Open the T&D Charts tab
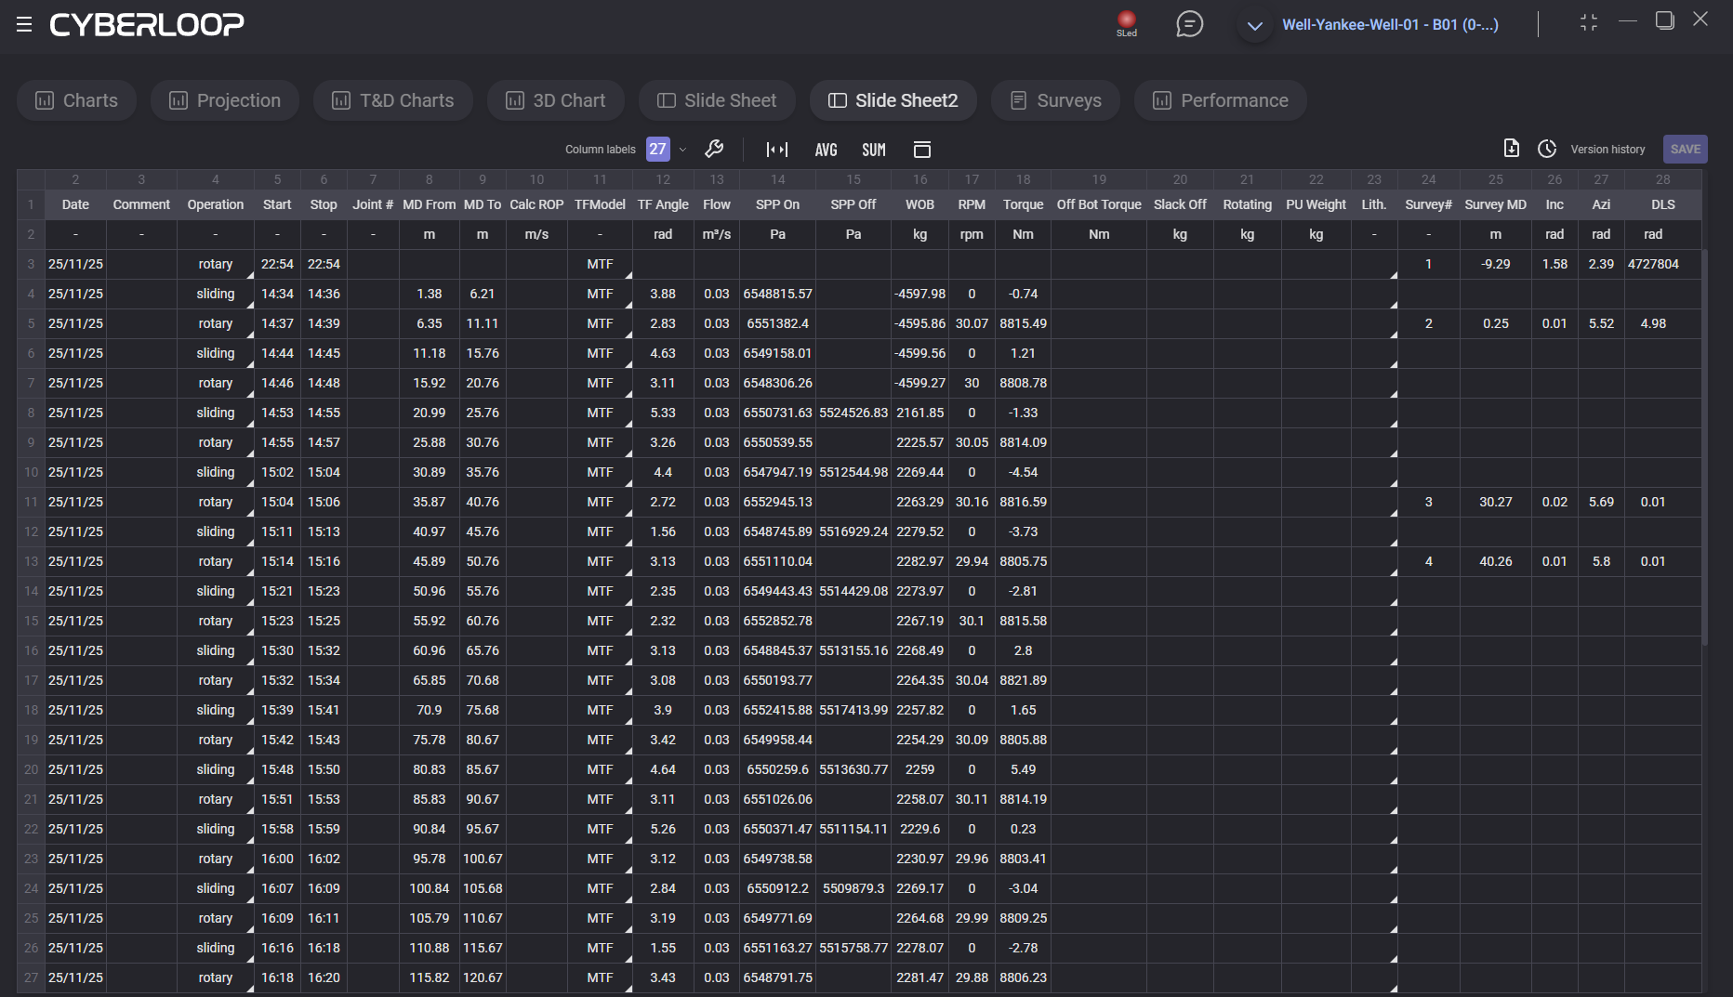1733x997 pixels. tap(392, 100)
